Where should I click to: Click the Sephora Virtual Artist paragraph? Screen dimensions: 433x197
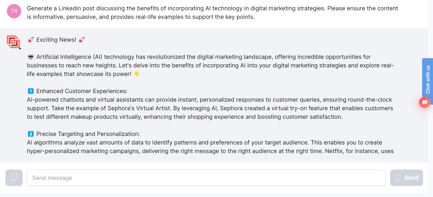pyautogui.click(x=210, y=108)
